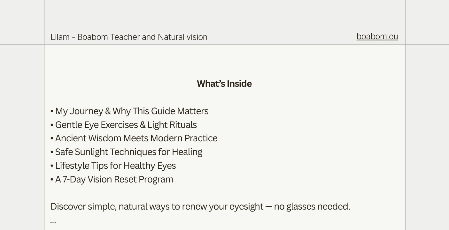Viewport: 449px width, 230px height.
Task: Click "Lifestyle Tips for Healthy Eyes" bullet
Action: (x=113, y=166)
